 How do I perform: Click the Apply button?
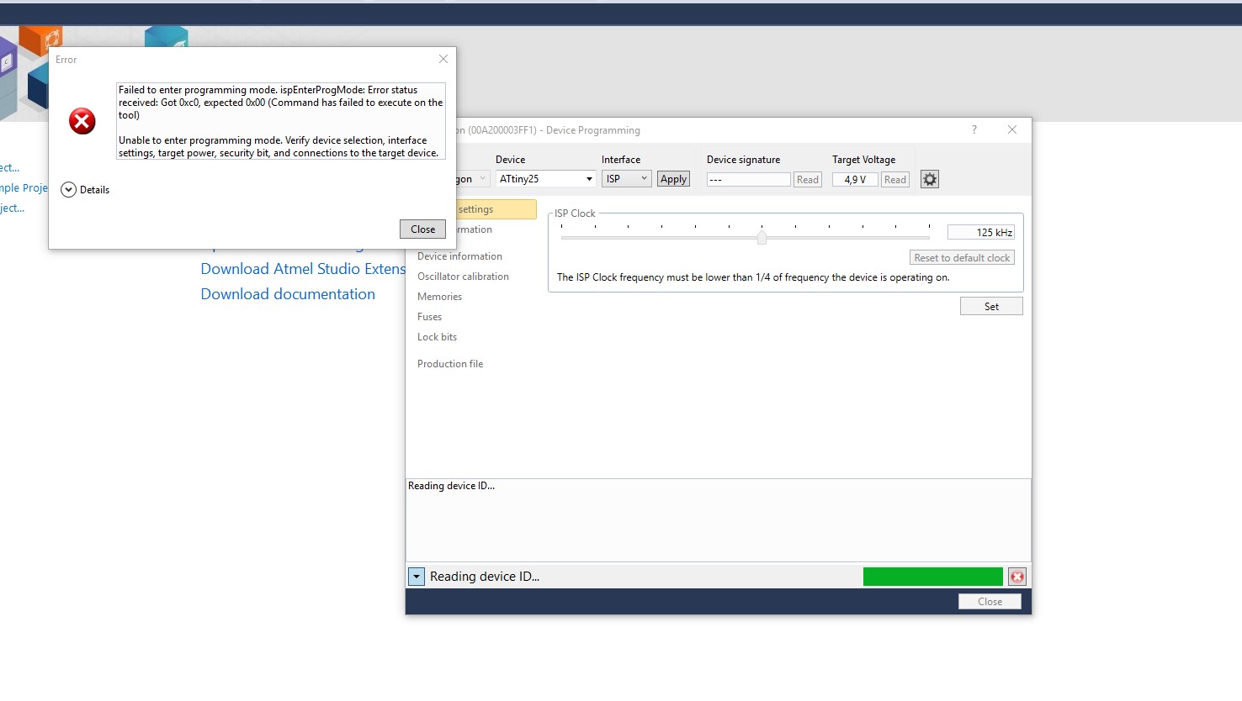[x=673, y=179]
